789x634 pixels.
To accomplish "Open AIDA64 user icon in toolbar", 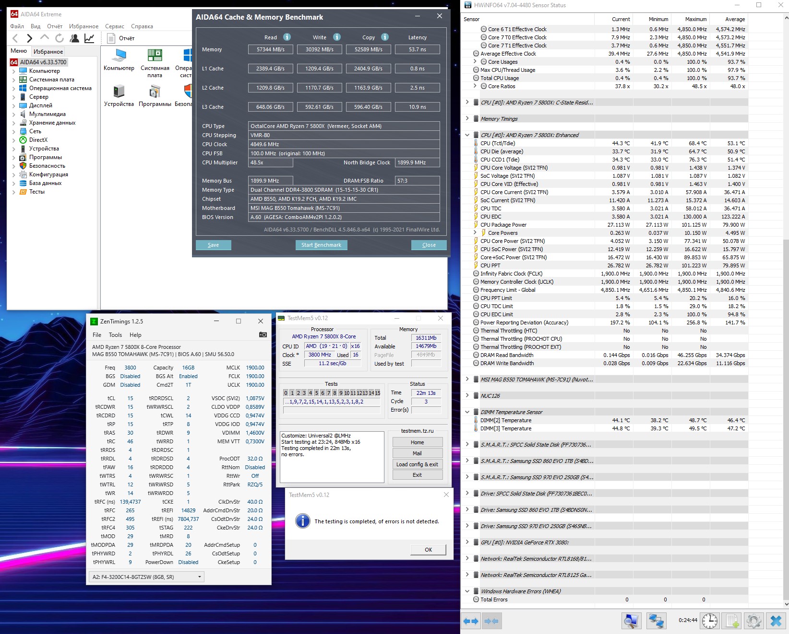I will 74,38.
